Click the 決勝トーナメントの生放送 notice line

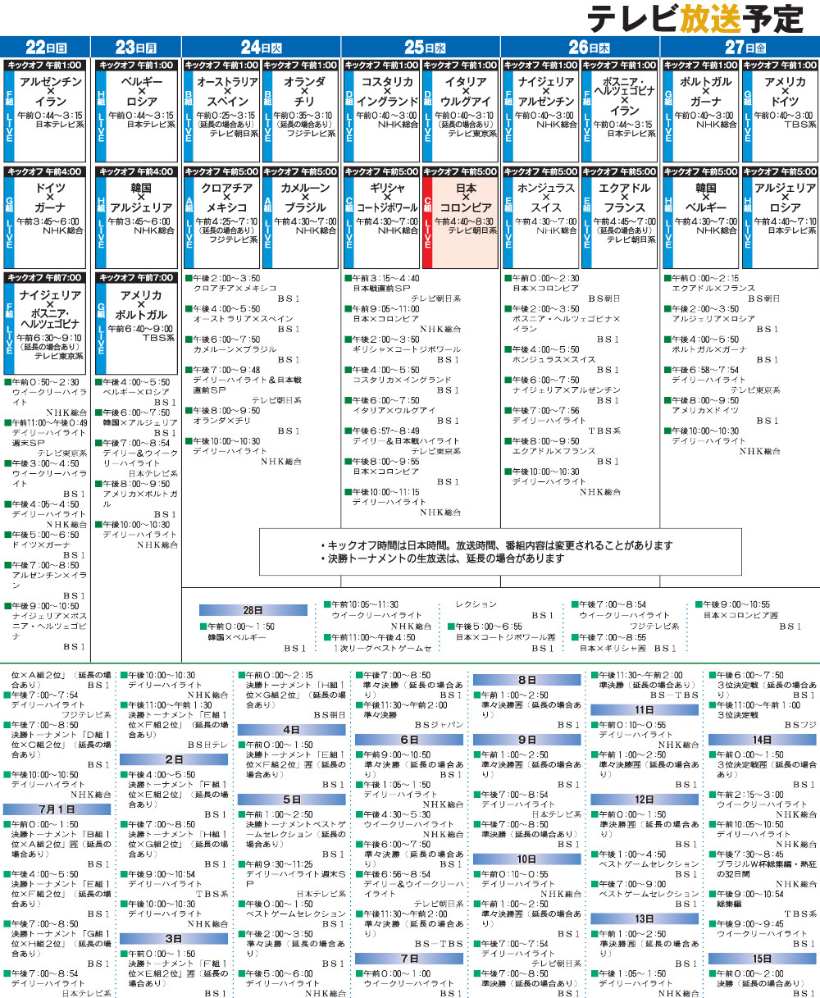coord(442,558)
